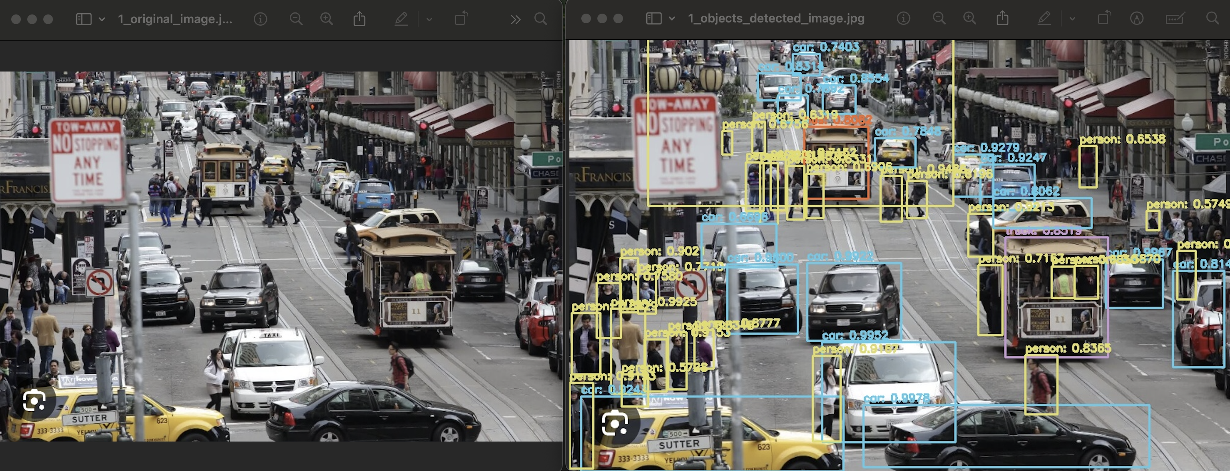The height and width of the screenshot is (471, 1230).
Task: Toggle sidebar in the original image window
Action: (83, 19)
